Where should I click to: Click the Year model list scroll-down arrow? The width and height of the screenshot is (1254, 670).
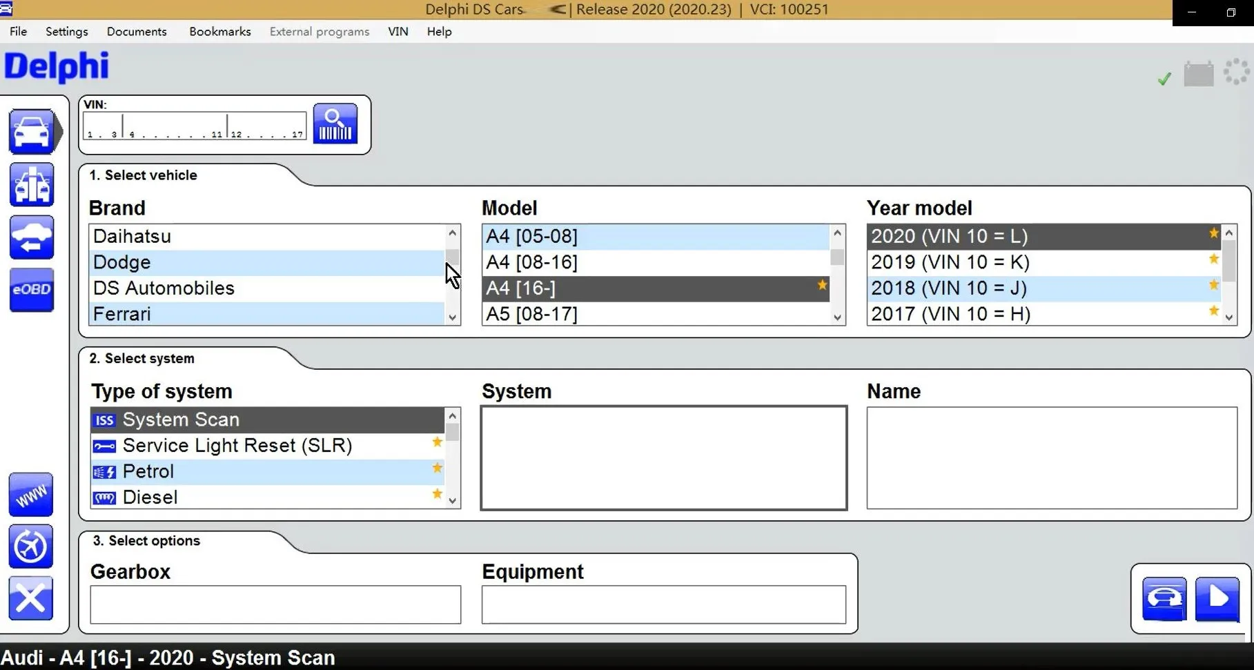pos(1229,317)
